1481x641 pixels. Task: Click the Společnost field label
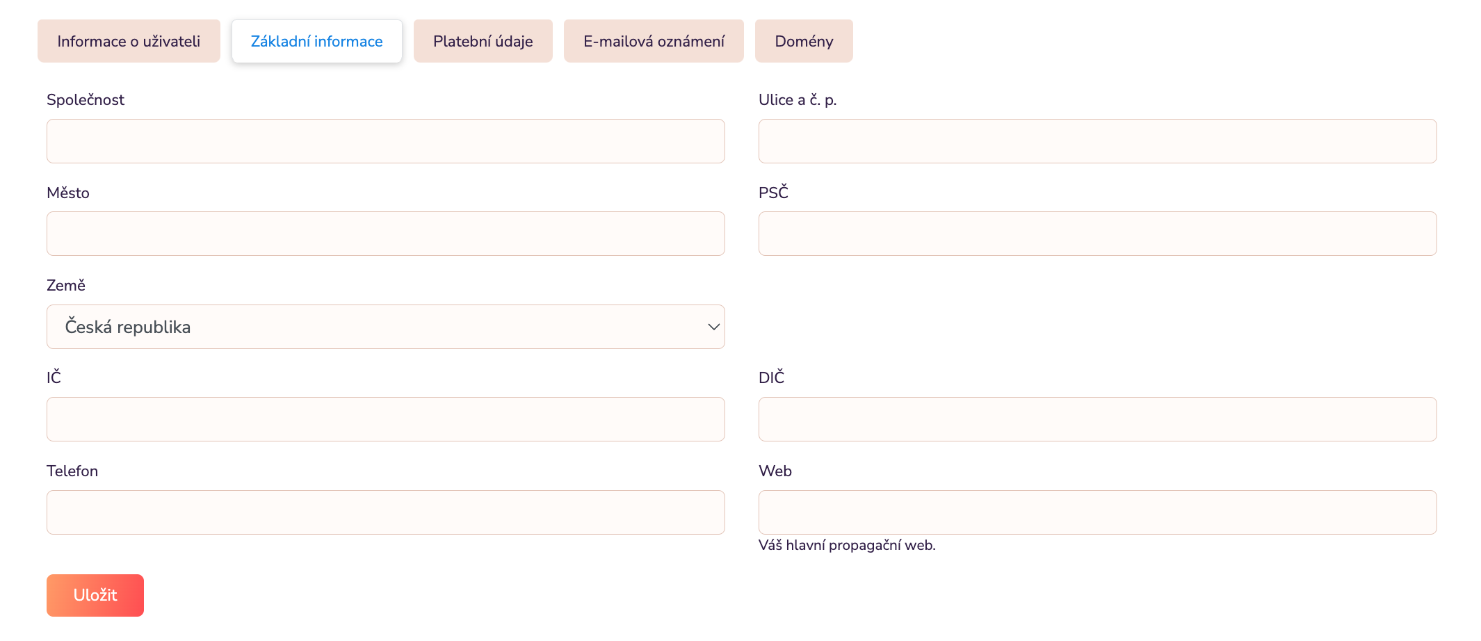[x=86, y=100]
